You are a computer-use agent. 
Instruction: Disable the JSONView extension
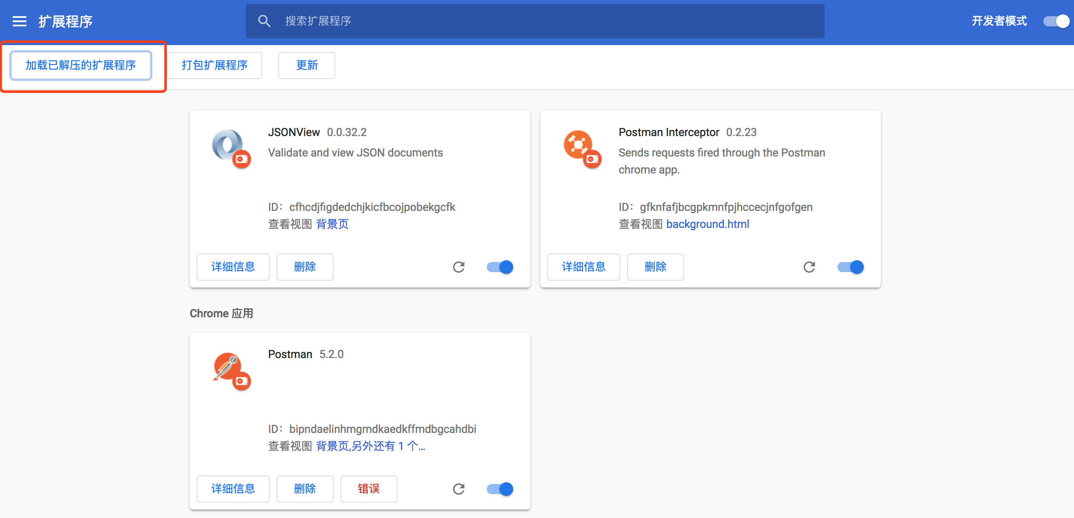click(x=500, y=267)
